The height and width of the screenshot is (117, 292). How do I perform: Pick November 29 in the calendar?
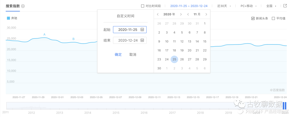click(205, 59)
